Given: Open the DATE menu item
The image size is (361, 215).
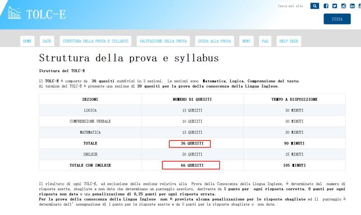Looking at the screenshot, I should coord(47,41).
